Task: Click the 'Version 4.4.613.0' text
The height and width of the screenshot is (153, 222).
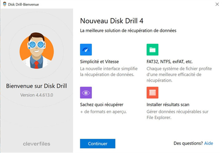Action: point(37,95)
